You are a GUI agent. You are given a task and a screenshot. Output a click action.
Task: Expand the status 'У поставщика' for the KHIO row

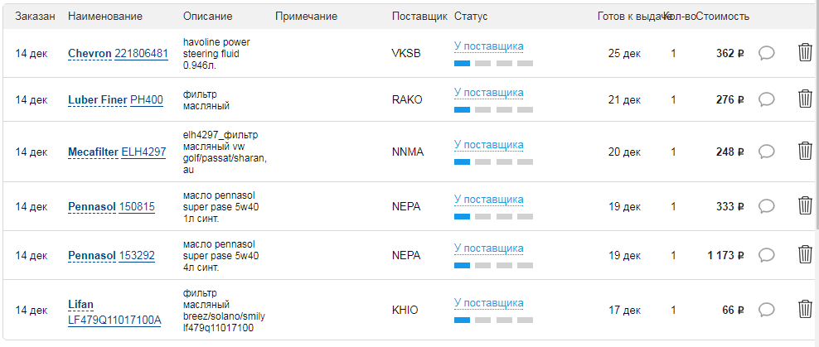point(489,303)
